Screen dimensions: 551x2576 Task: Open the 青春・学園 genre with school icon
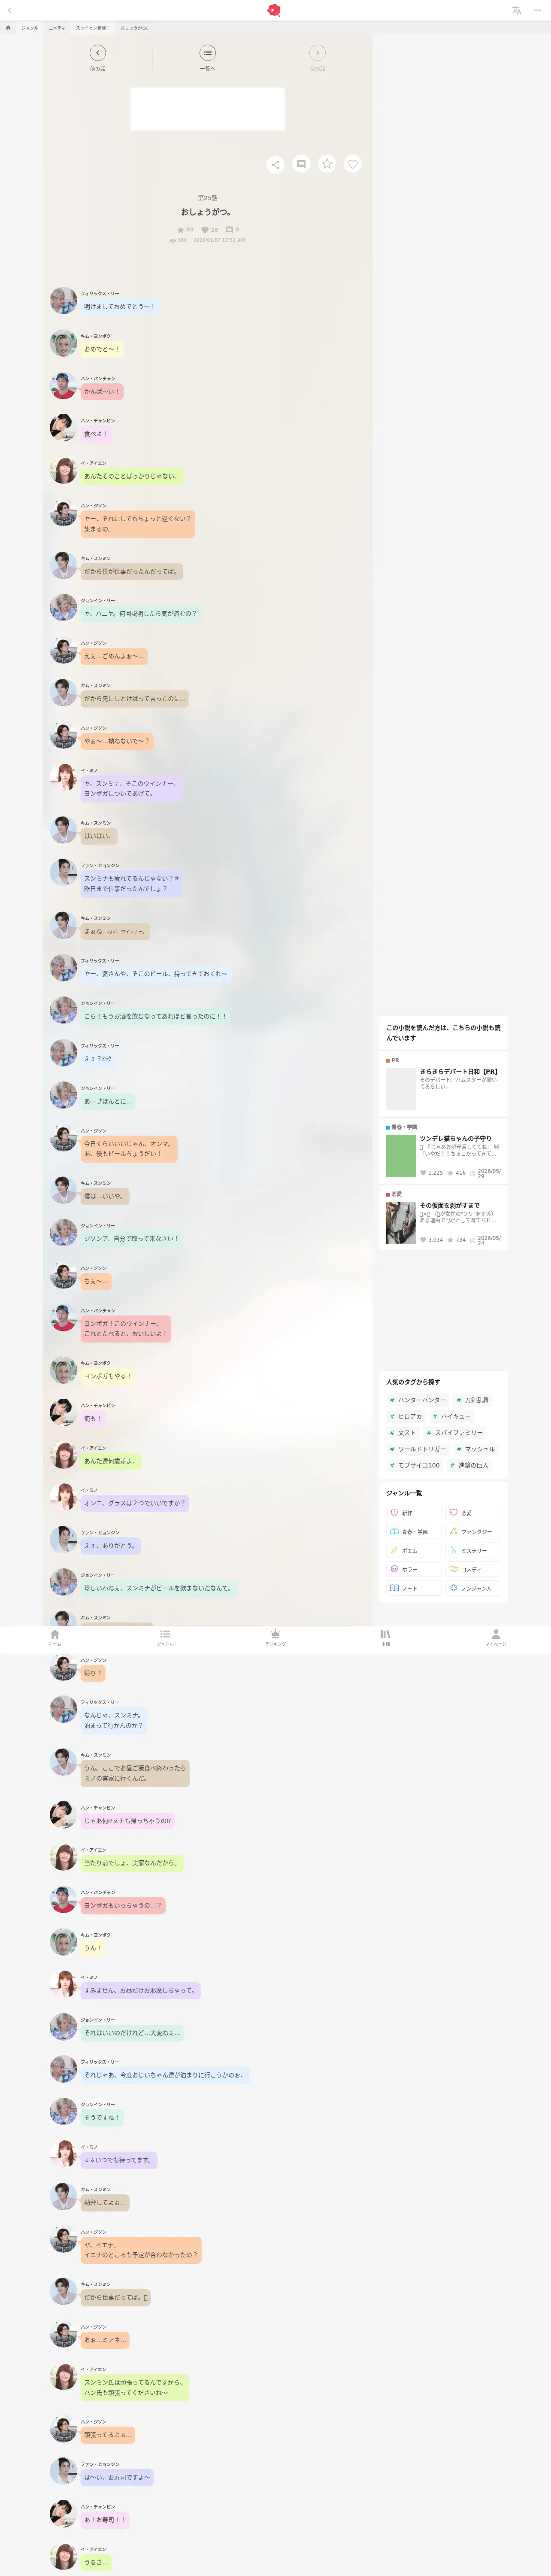[x=415, y=1531]
